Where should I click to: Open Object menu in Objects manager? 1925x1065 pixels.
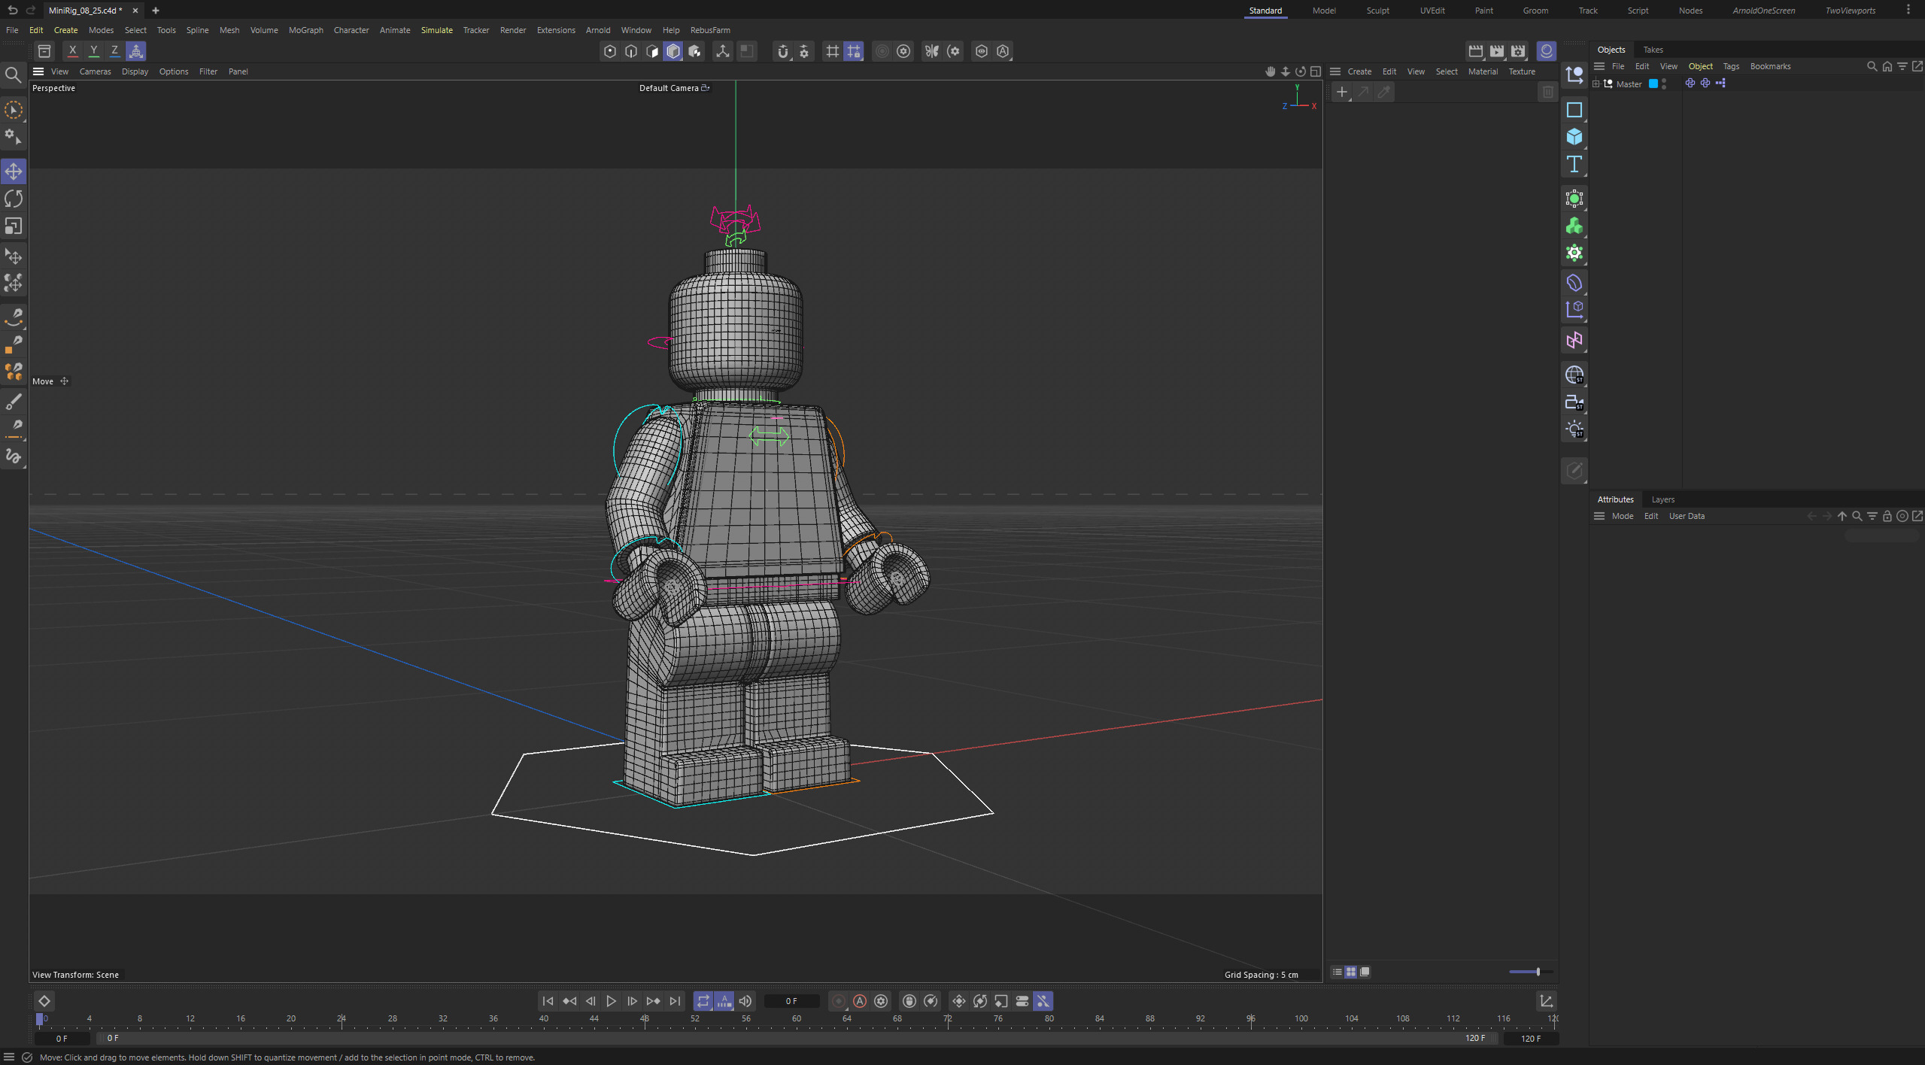click(1701, 66)
